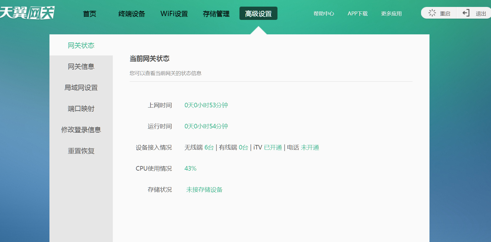Click the APP下载 link
Image resolution: width=491 pixels, height=242 pixels.
[x=357, y=14]
